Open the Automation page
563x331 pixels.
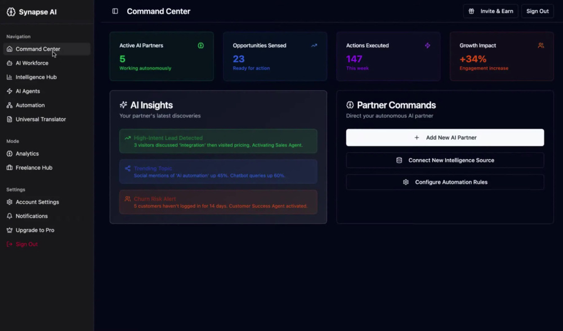pos(47,105)
